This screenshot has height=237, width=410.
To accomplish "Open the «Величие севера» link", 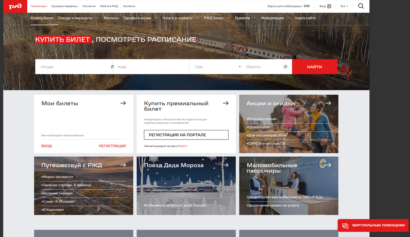I will 57,193.
